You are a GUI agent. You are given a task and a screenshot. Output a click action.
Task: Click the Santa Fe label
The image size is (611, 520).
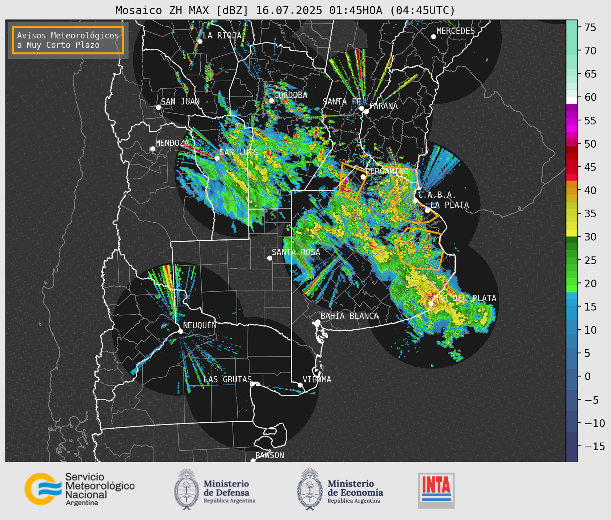click(342, 102)
